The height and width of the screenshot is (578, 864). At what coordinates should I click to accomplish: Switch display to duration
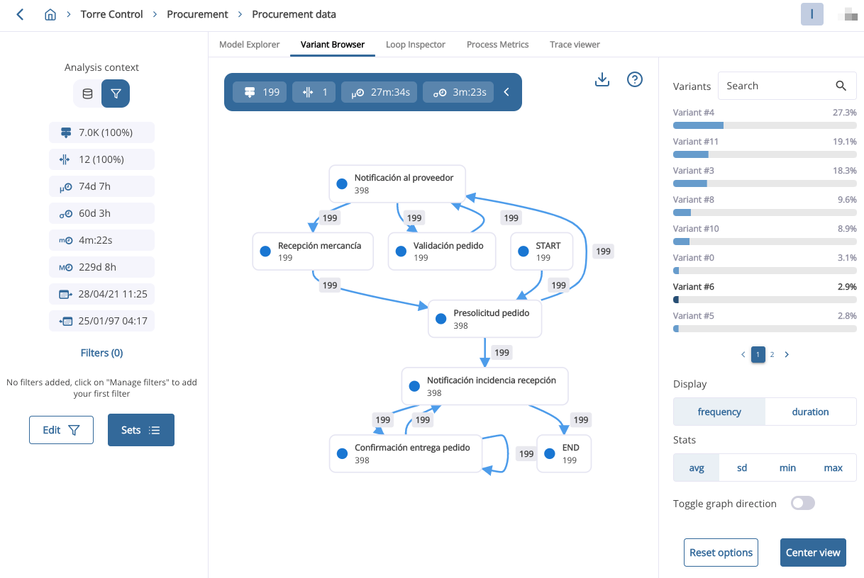tap(810, 412)
